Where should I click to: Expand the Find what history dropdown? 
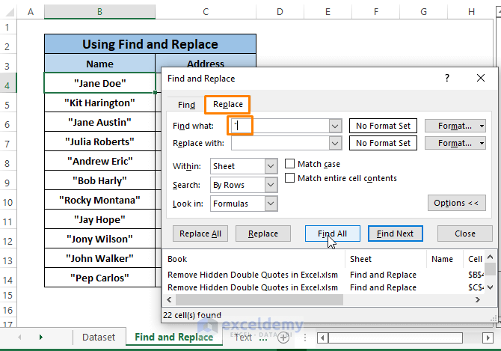click(335, 126)
